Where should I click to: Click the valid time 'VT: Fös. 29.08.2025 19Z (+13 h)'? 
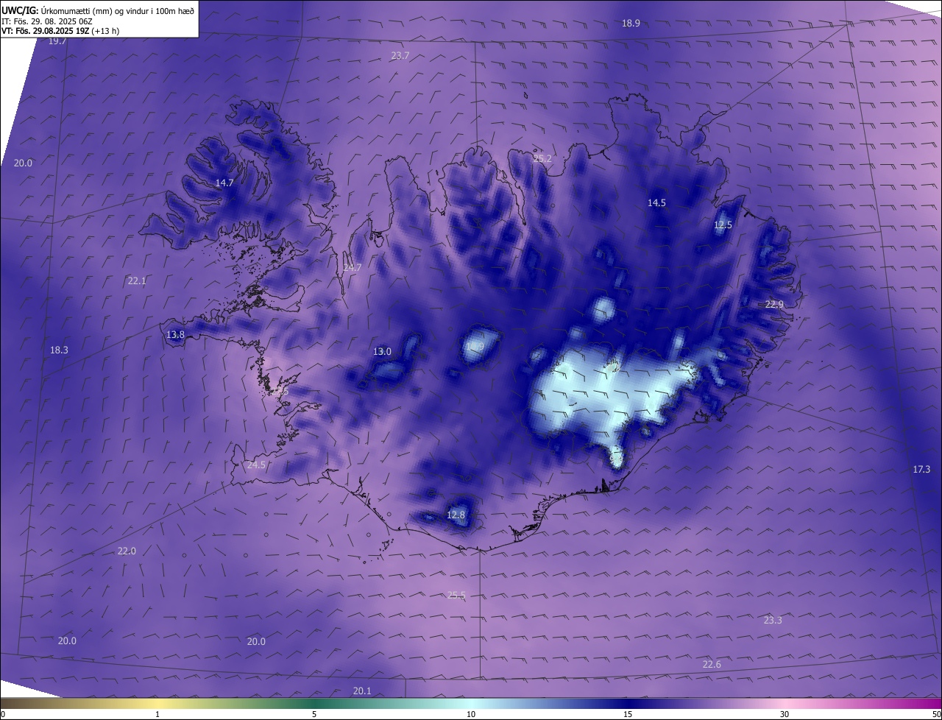(60, 31)
